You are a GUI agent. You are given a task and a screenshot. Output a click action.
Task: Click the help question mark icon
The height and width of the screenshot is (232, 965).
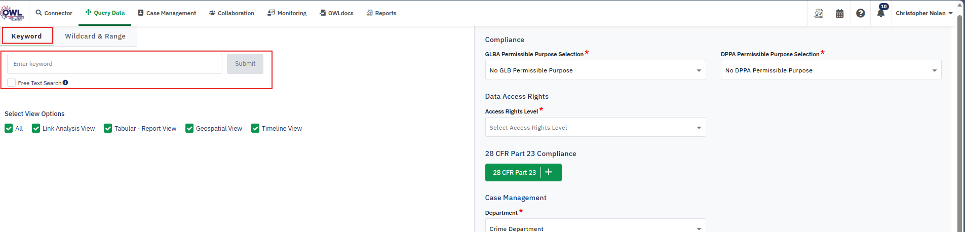[x=861, y=13]
